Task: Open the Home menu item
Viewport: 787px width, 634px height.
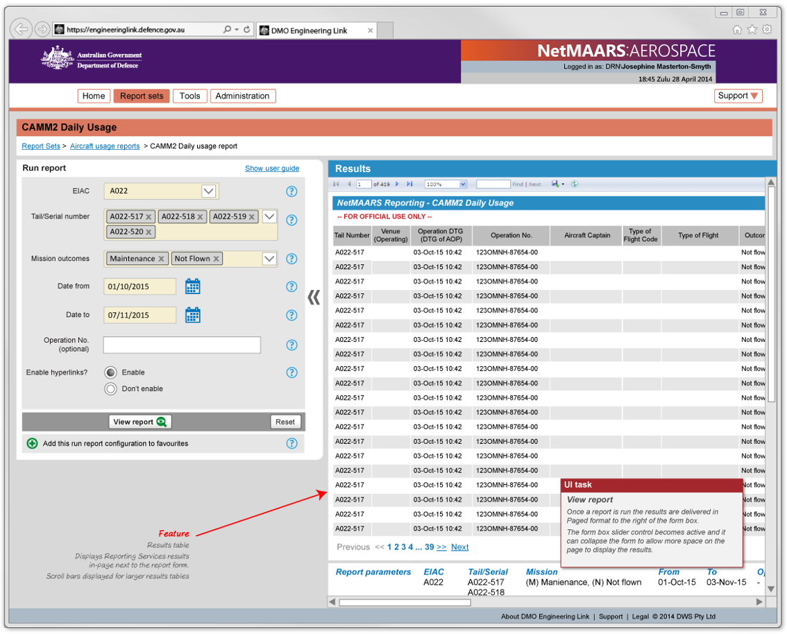Action: point(94,96)
